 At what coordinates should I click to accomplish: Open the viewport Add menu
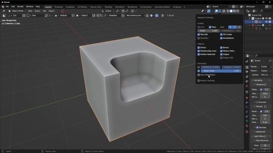44,11
